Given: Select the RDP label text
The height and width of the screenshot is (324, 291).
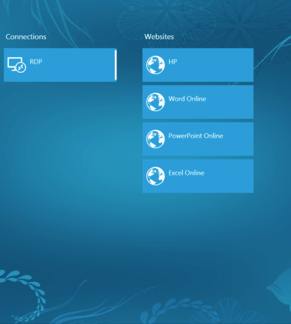Looking at the screenshot, I should coord(36,61).
